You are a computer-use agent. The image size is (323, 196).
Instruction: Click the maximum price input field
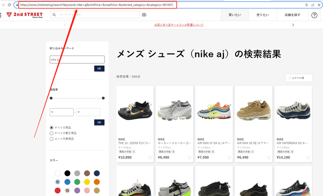[88, 112]
